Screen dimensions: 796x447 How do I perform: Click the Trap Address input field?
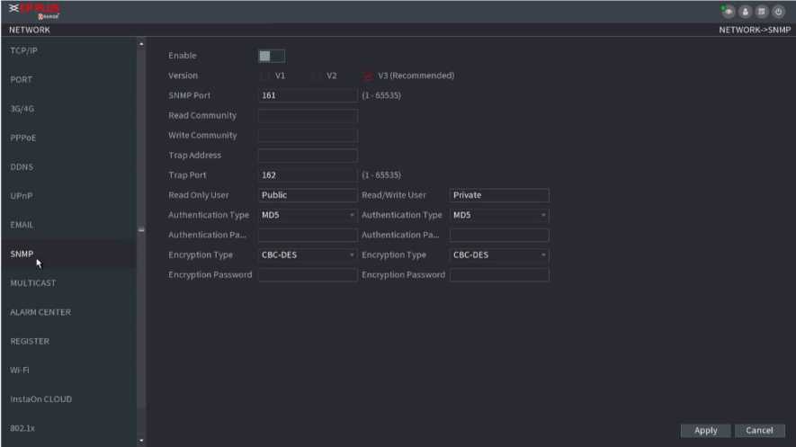pos(308,156)
